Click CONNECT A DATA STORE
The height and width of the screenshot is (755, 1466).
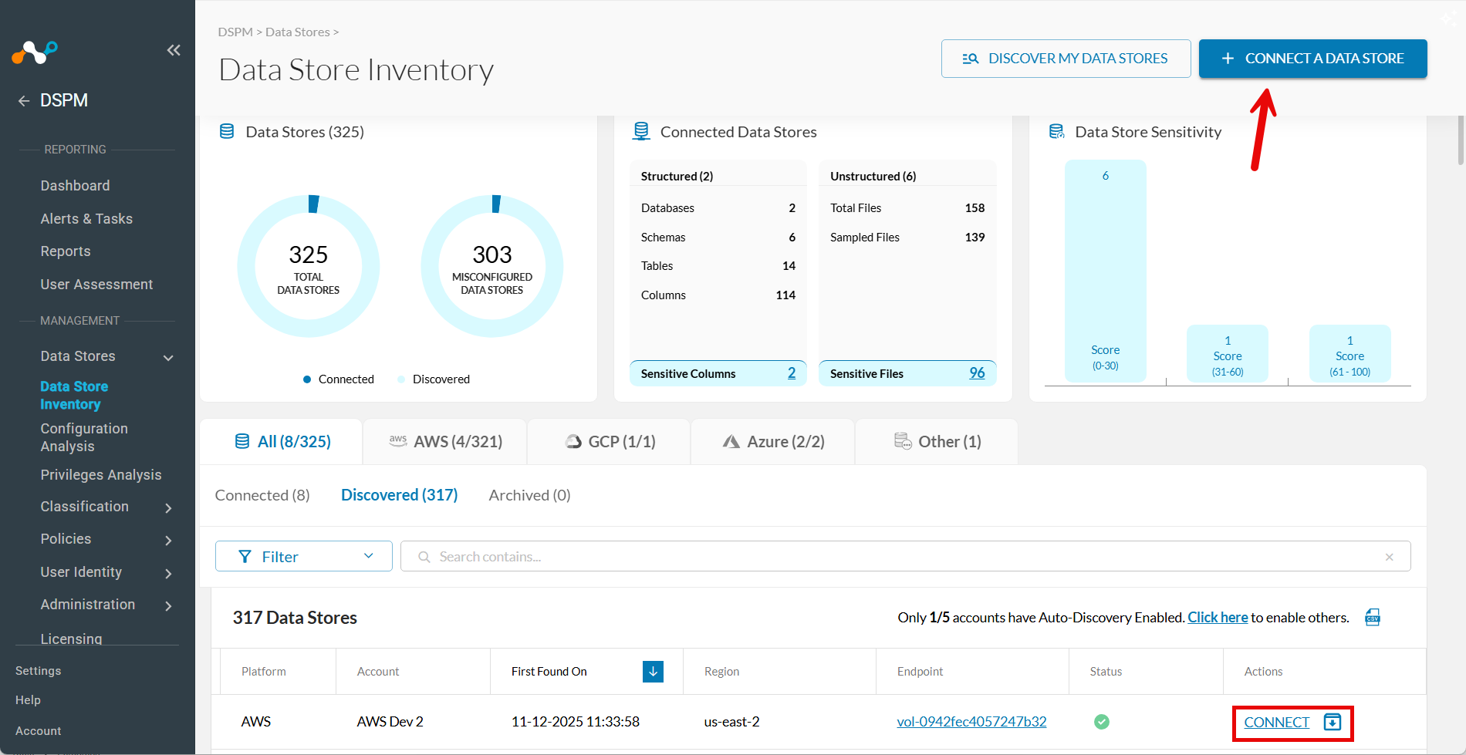(x=1312, y=58)
